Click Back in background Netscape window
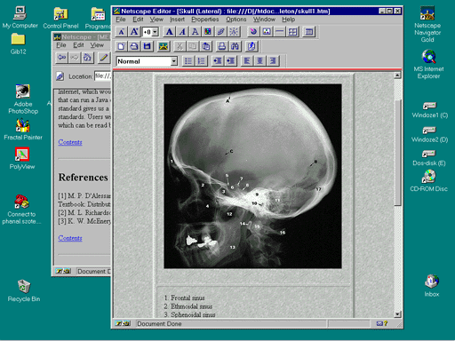455x341 pixels. [x=61, y=58]
